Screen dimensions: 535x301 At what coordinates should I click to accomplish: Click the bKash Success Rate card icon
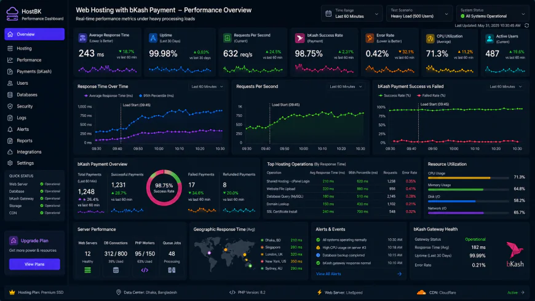(x=299, y=38)
